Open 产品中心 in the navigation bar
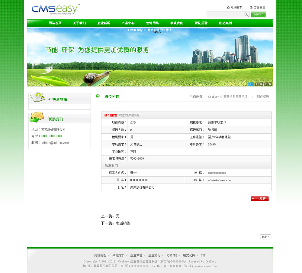Screen dimensions: 302x273 coord(128,23)
